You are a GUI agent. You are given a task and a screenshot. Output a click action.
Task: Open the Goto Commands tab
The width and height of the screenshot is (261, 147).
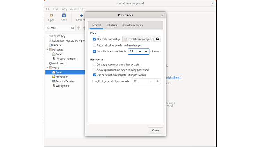(133, 25)
